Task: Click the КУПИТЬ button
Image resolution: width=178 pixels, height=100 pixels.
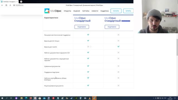Action: pos(128,11)
